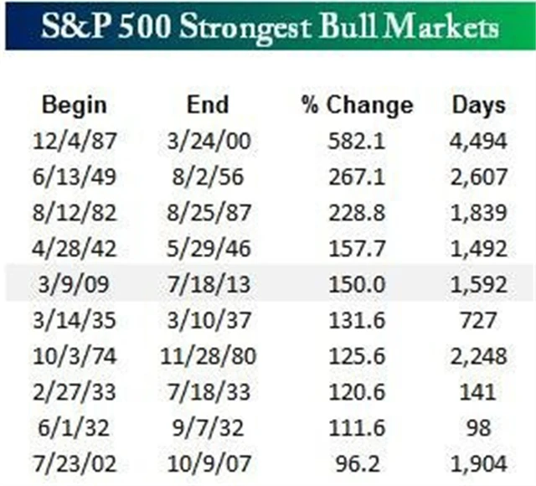Select the 8/25/87 end date cell
The width and height of the screenshot is (536, 486).
point(208,212)
